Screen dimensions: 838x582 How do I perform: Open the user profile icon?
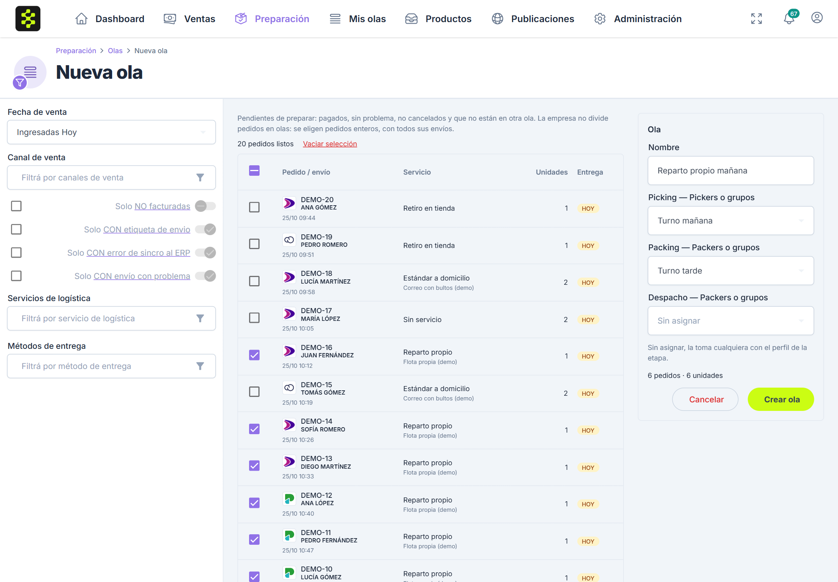pos(817,18)
